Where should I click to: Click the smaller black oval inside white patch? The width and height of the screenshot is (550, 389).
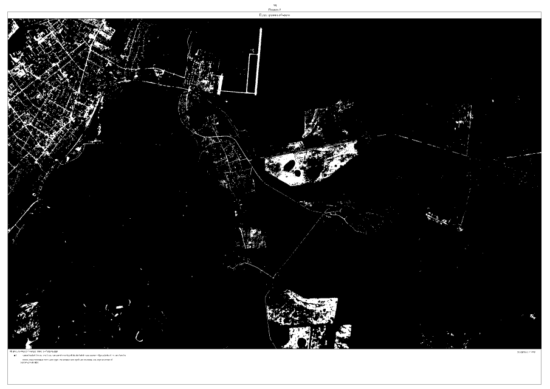tap(298, 173)
